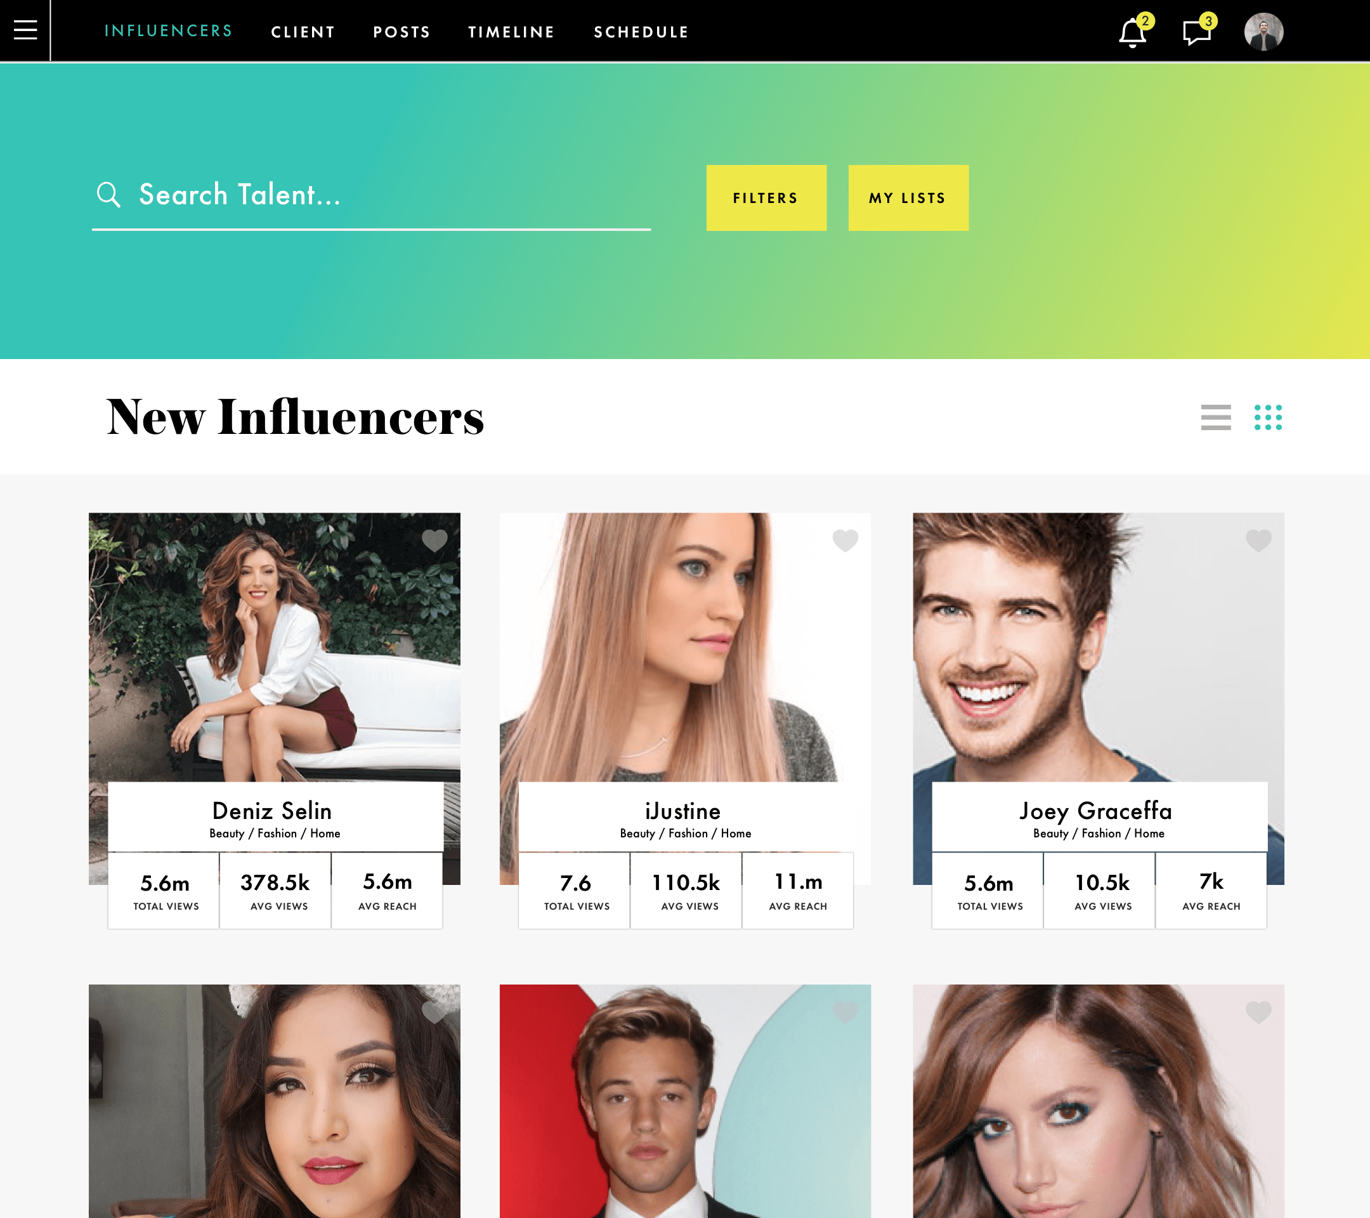Open notifications bell icon

tap(1132, 32)
